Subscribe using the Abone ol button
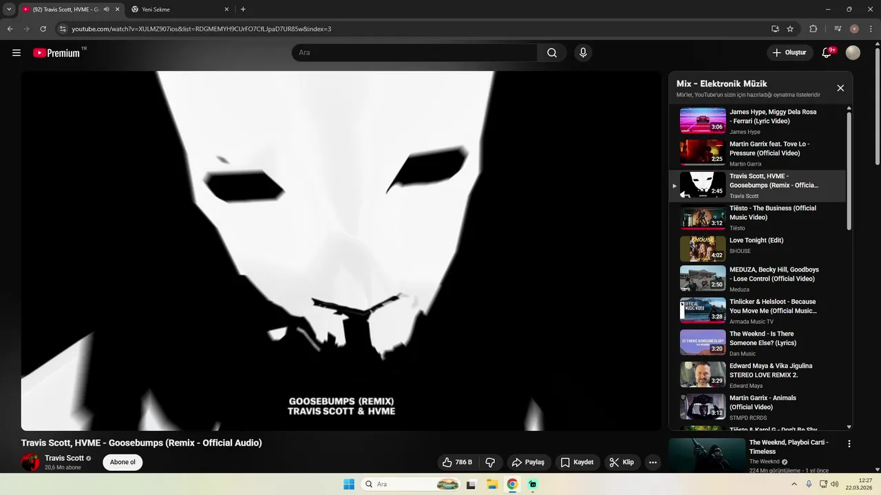Viewport: 881px width, 495px height. pyautogui.click(x=123, y=462)
